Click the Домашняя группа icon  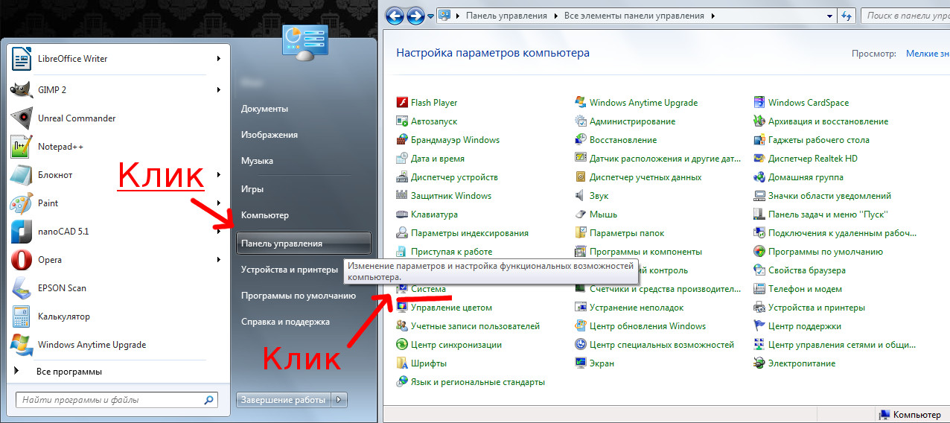[759, 177]
